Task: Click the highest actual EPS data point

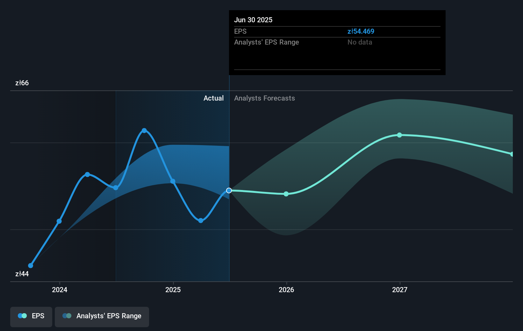Action: pos(144,130)
